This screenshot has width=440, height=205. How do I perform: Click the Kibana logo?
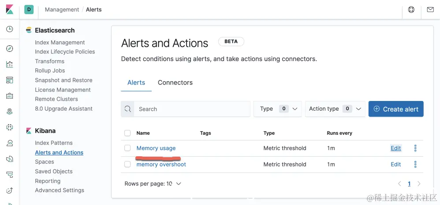pyautogui.click(x=10, y=9)
